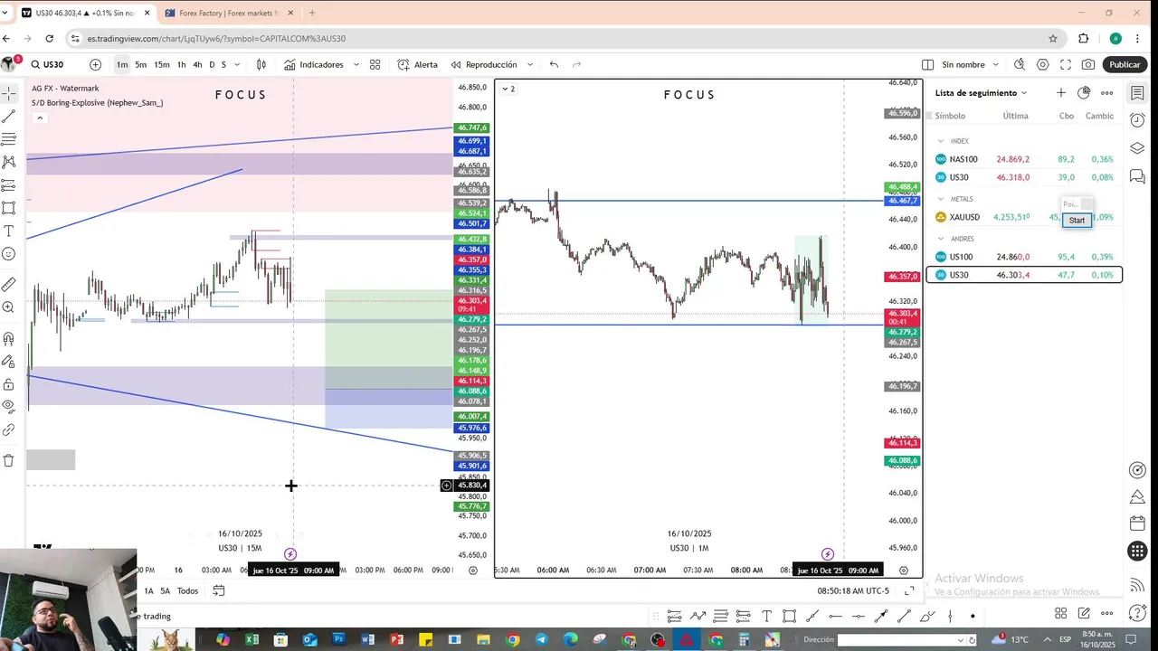The image size is (1158, 651).
Task: Select the 4h timeframe
Action: pyautogui.click(x=197, y=64)
